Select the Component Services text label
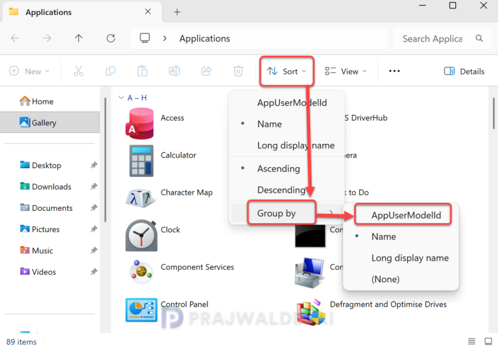 tap(197, 267)
